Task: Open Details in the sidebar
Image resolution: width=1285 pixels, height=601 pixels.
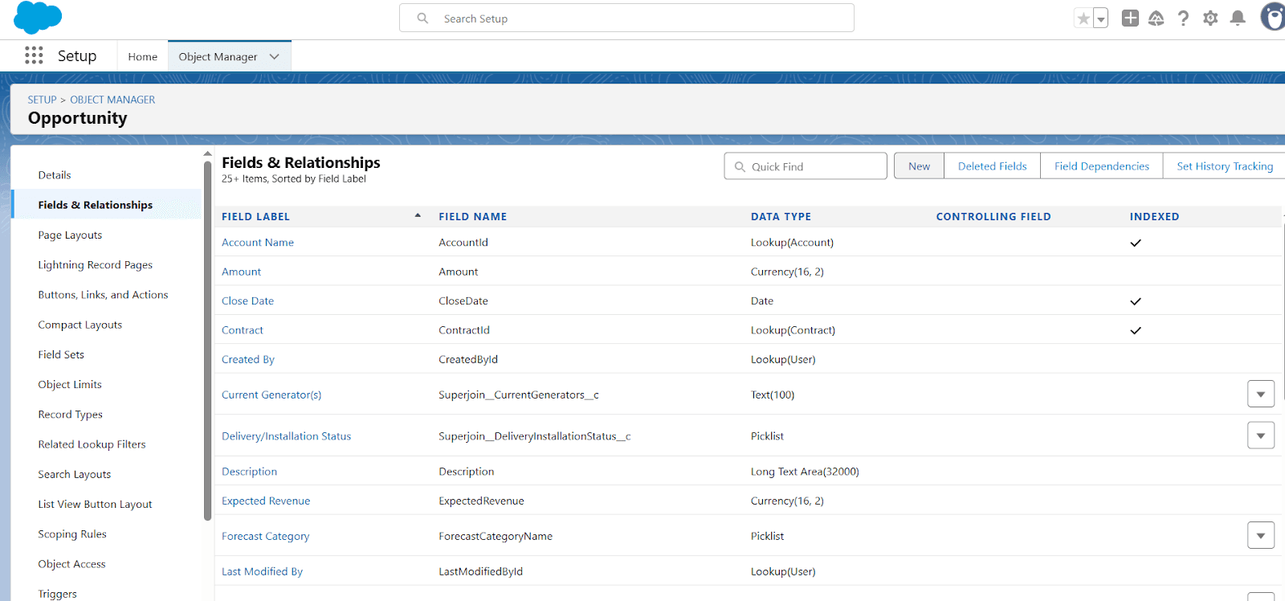Action: 55,175
